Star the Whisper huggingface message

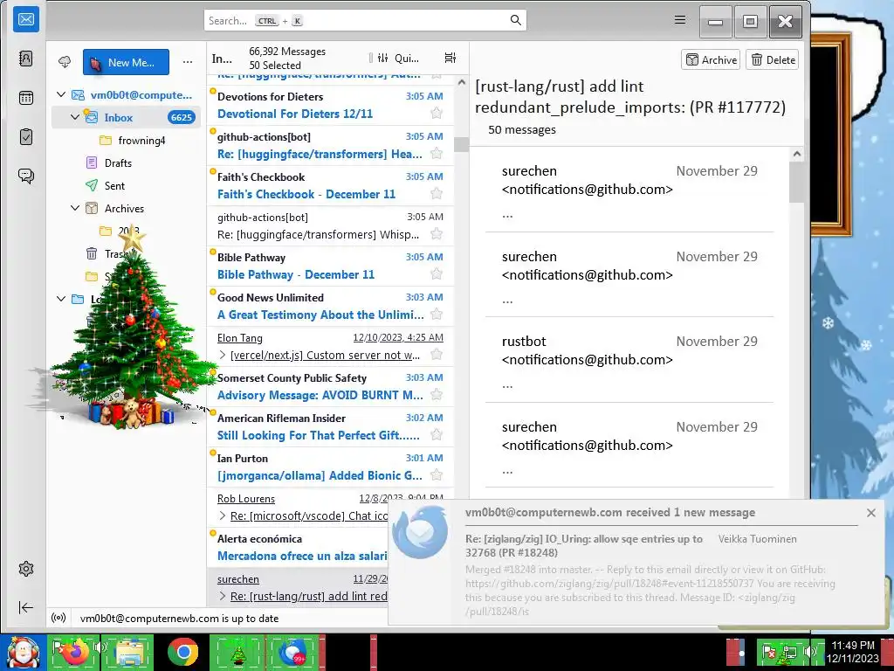point(437,234)
